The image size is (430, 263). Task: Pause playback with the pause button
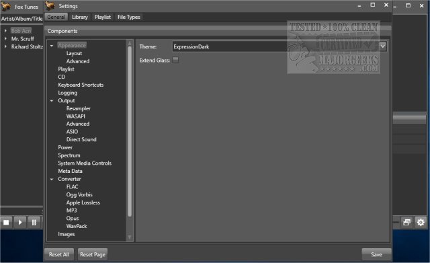pyautogui.click(x=34, y=222)
